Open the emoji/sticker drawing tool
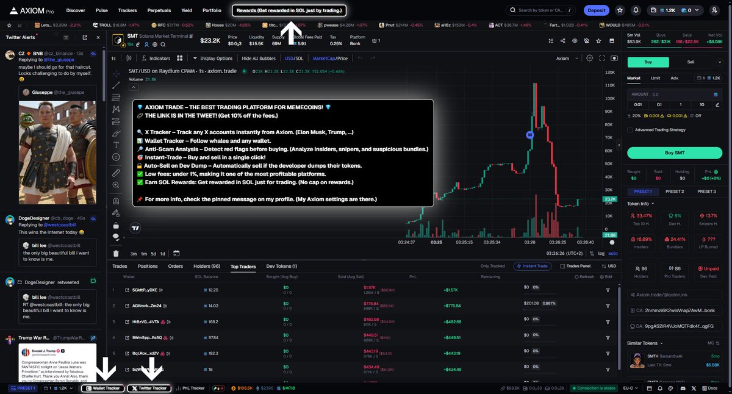 tap(117, 157)
